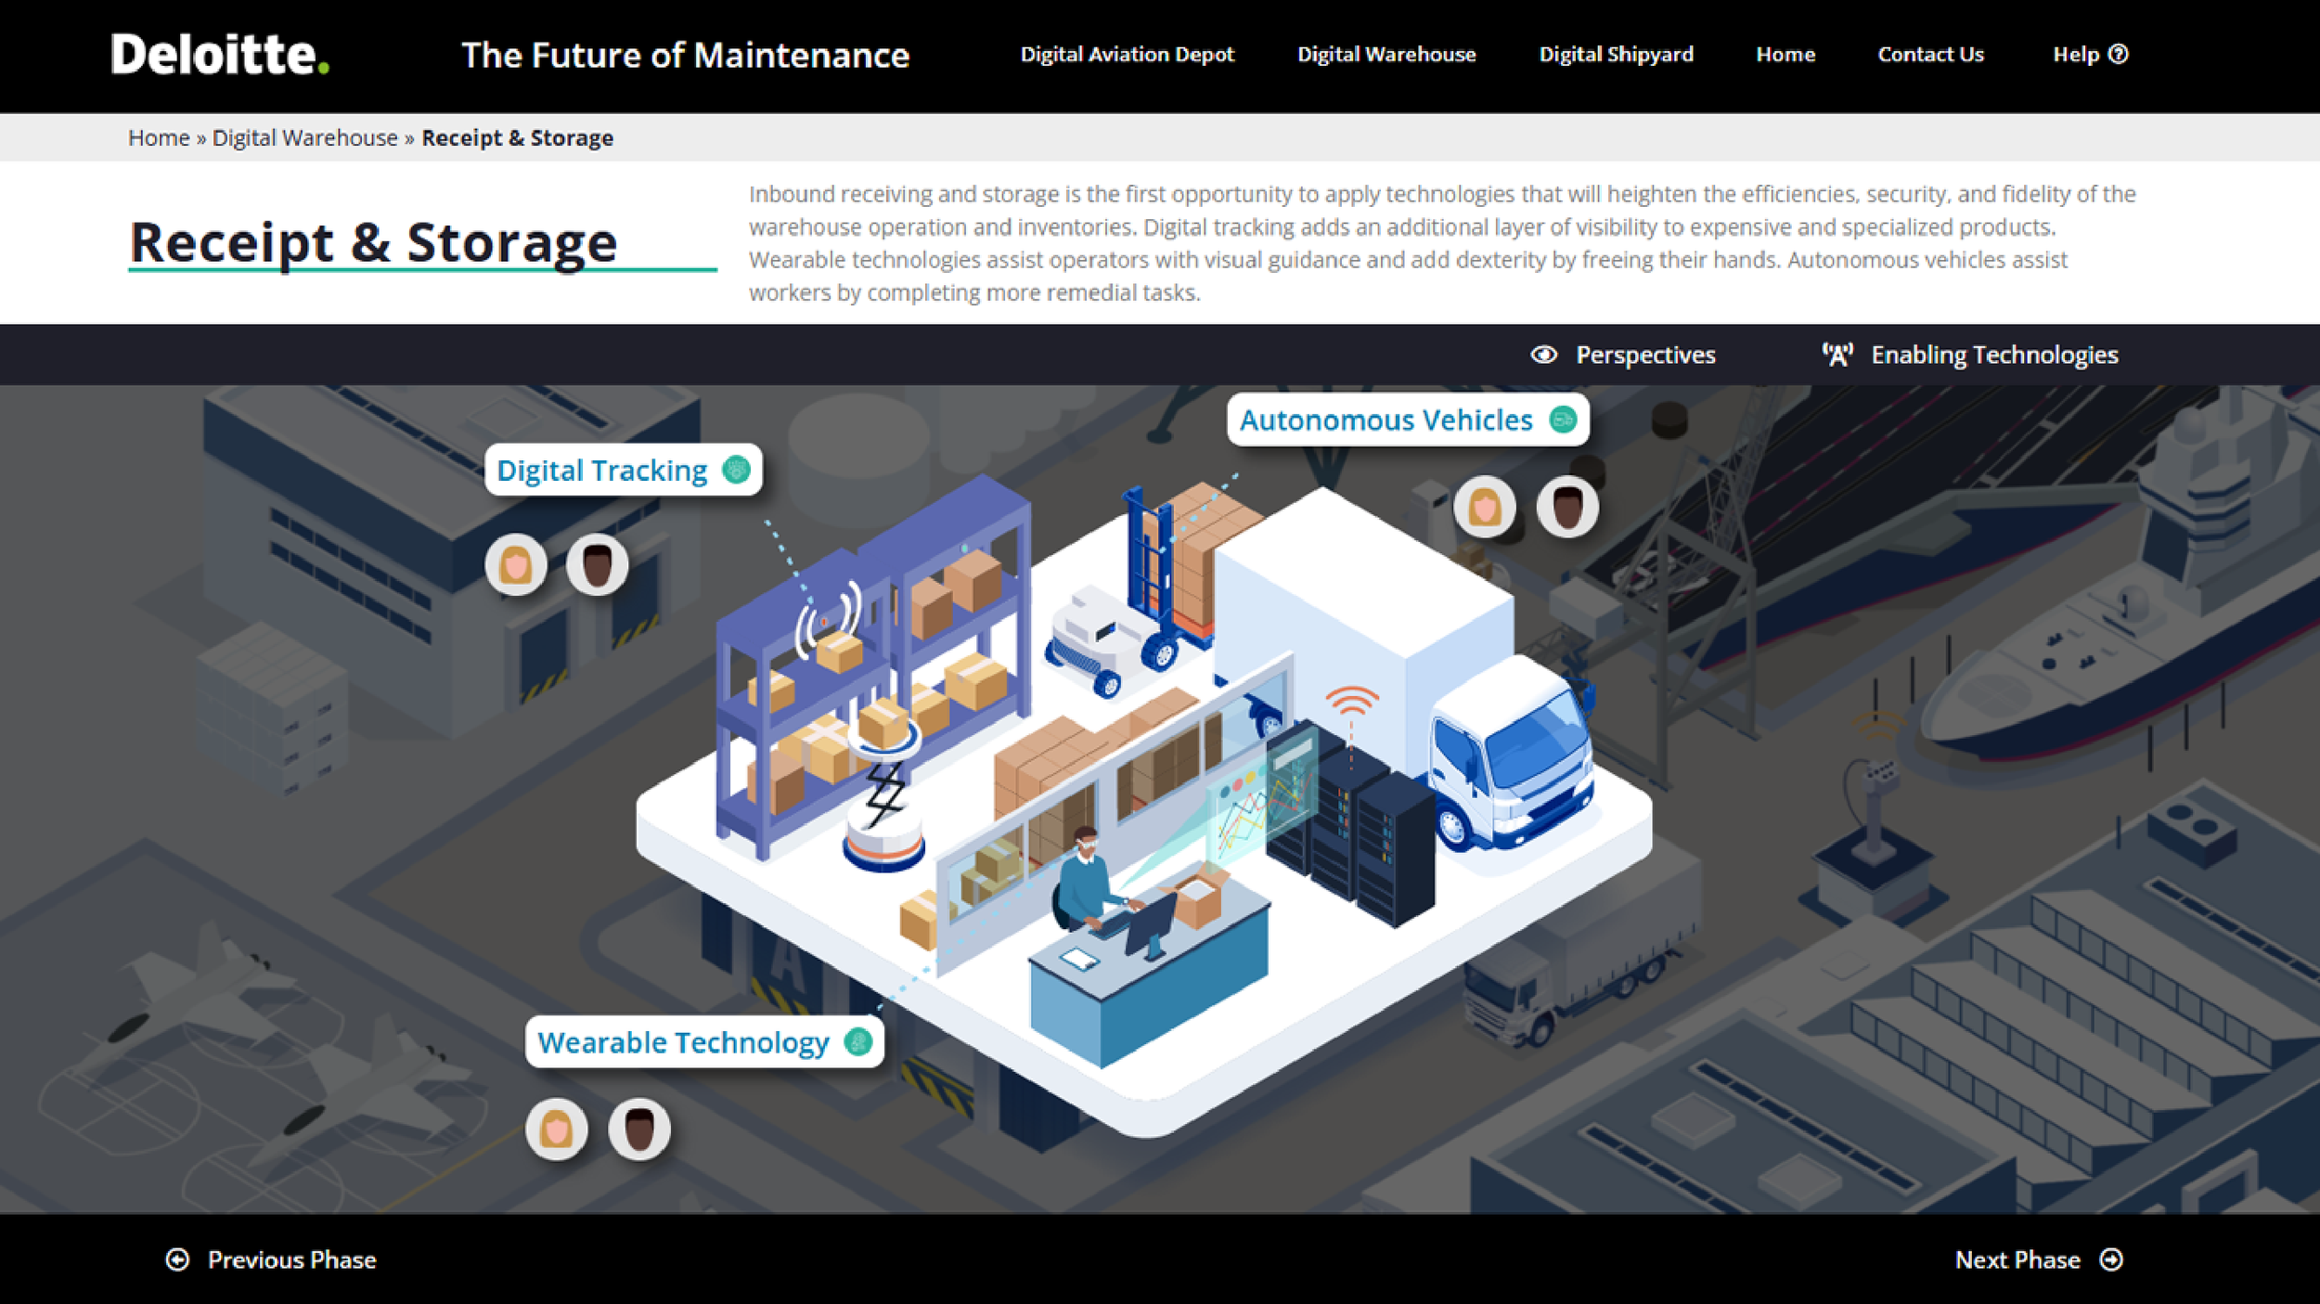Click the Help question mark icon
The width and height of the screenshot is (2320, 1304).
coord(2119,54)
